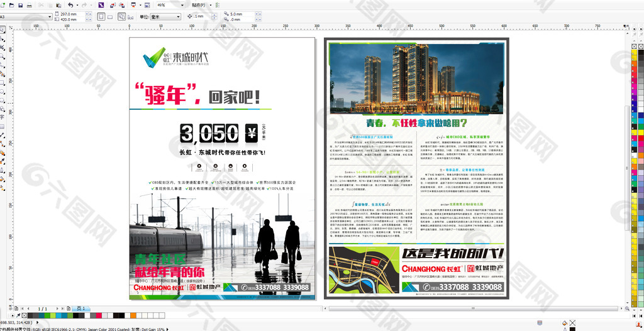This screenshot has height=331, width=644.
Task: Click the Export icon
Action: [x=121, y=5]
